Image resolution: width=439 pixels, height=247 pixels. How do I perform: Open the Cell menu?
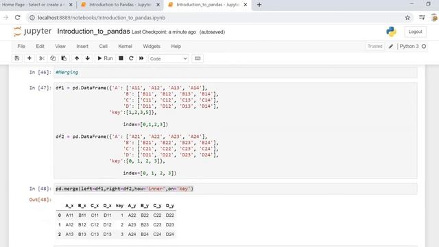click(104, 46)
